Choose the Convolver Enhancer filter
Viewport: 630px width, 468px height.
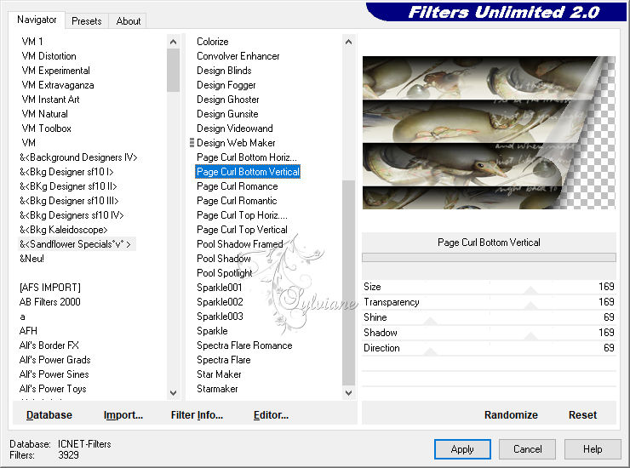tap(238, 56)
